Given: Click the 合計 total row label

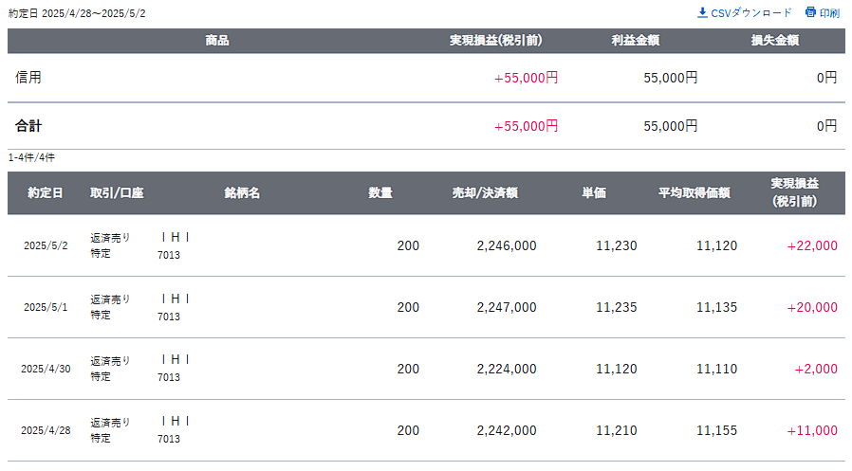Looking at the screenshot, I should [28, 126].
